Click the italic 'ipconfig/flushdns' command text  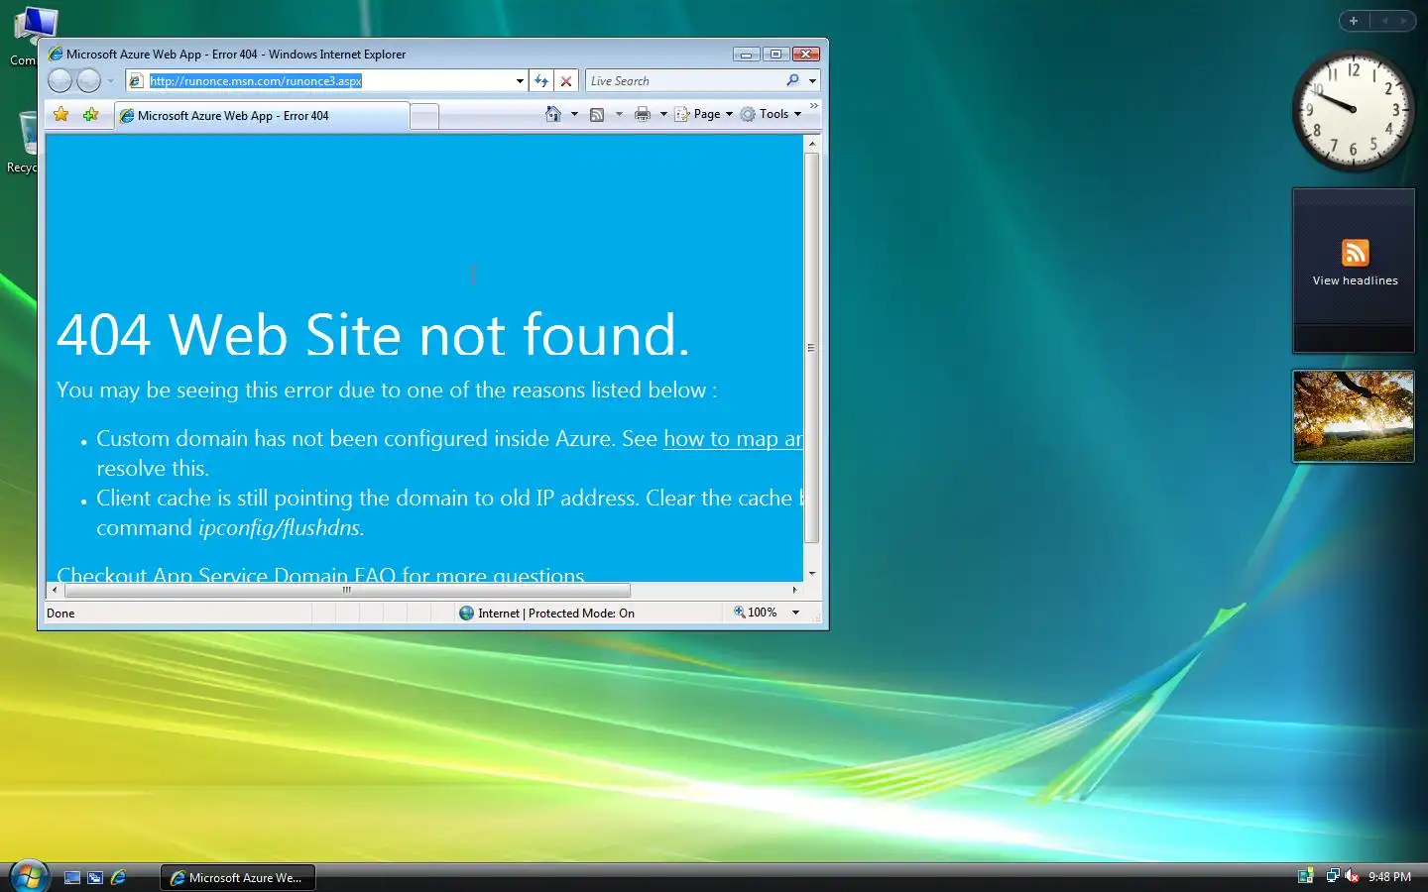point(282,528)
